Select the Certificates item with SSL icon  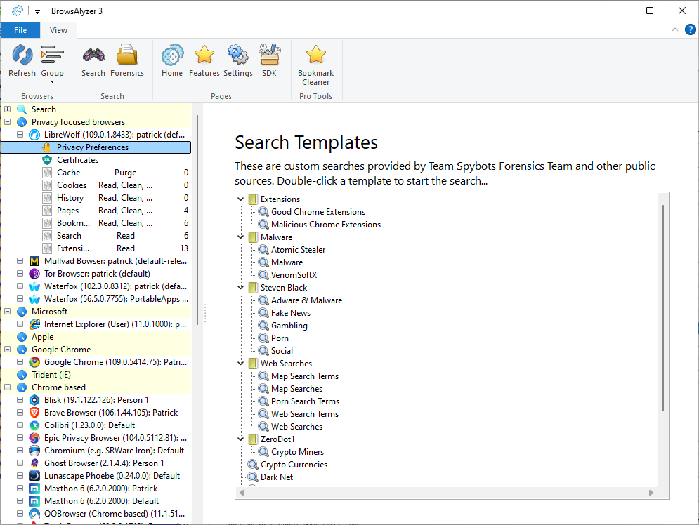click(77, 160)
